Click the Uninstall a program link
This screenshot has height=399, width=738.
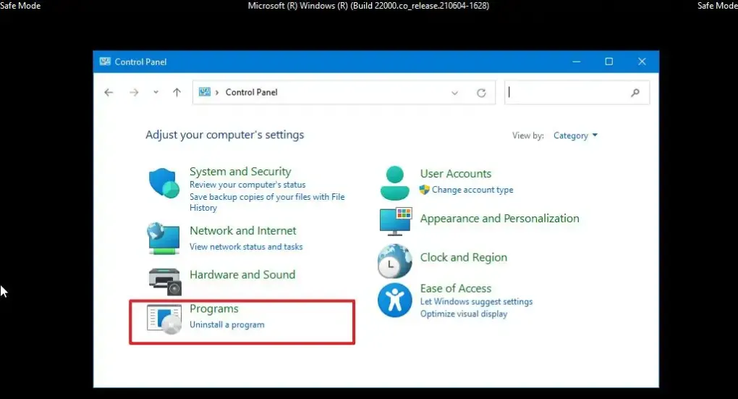(226, 324)
